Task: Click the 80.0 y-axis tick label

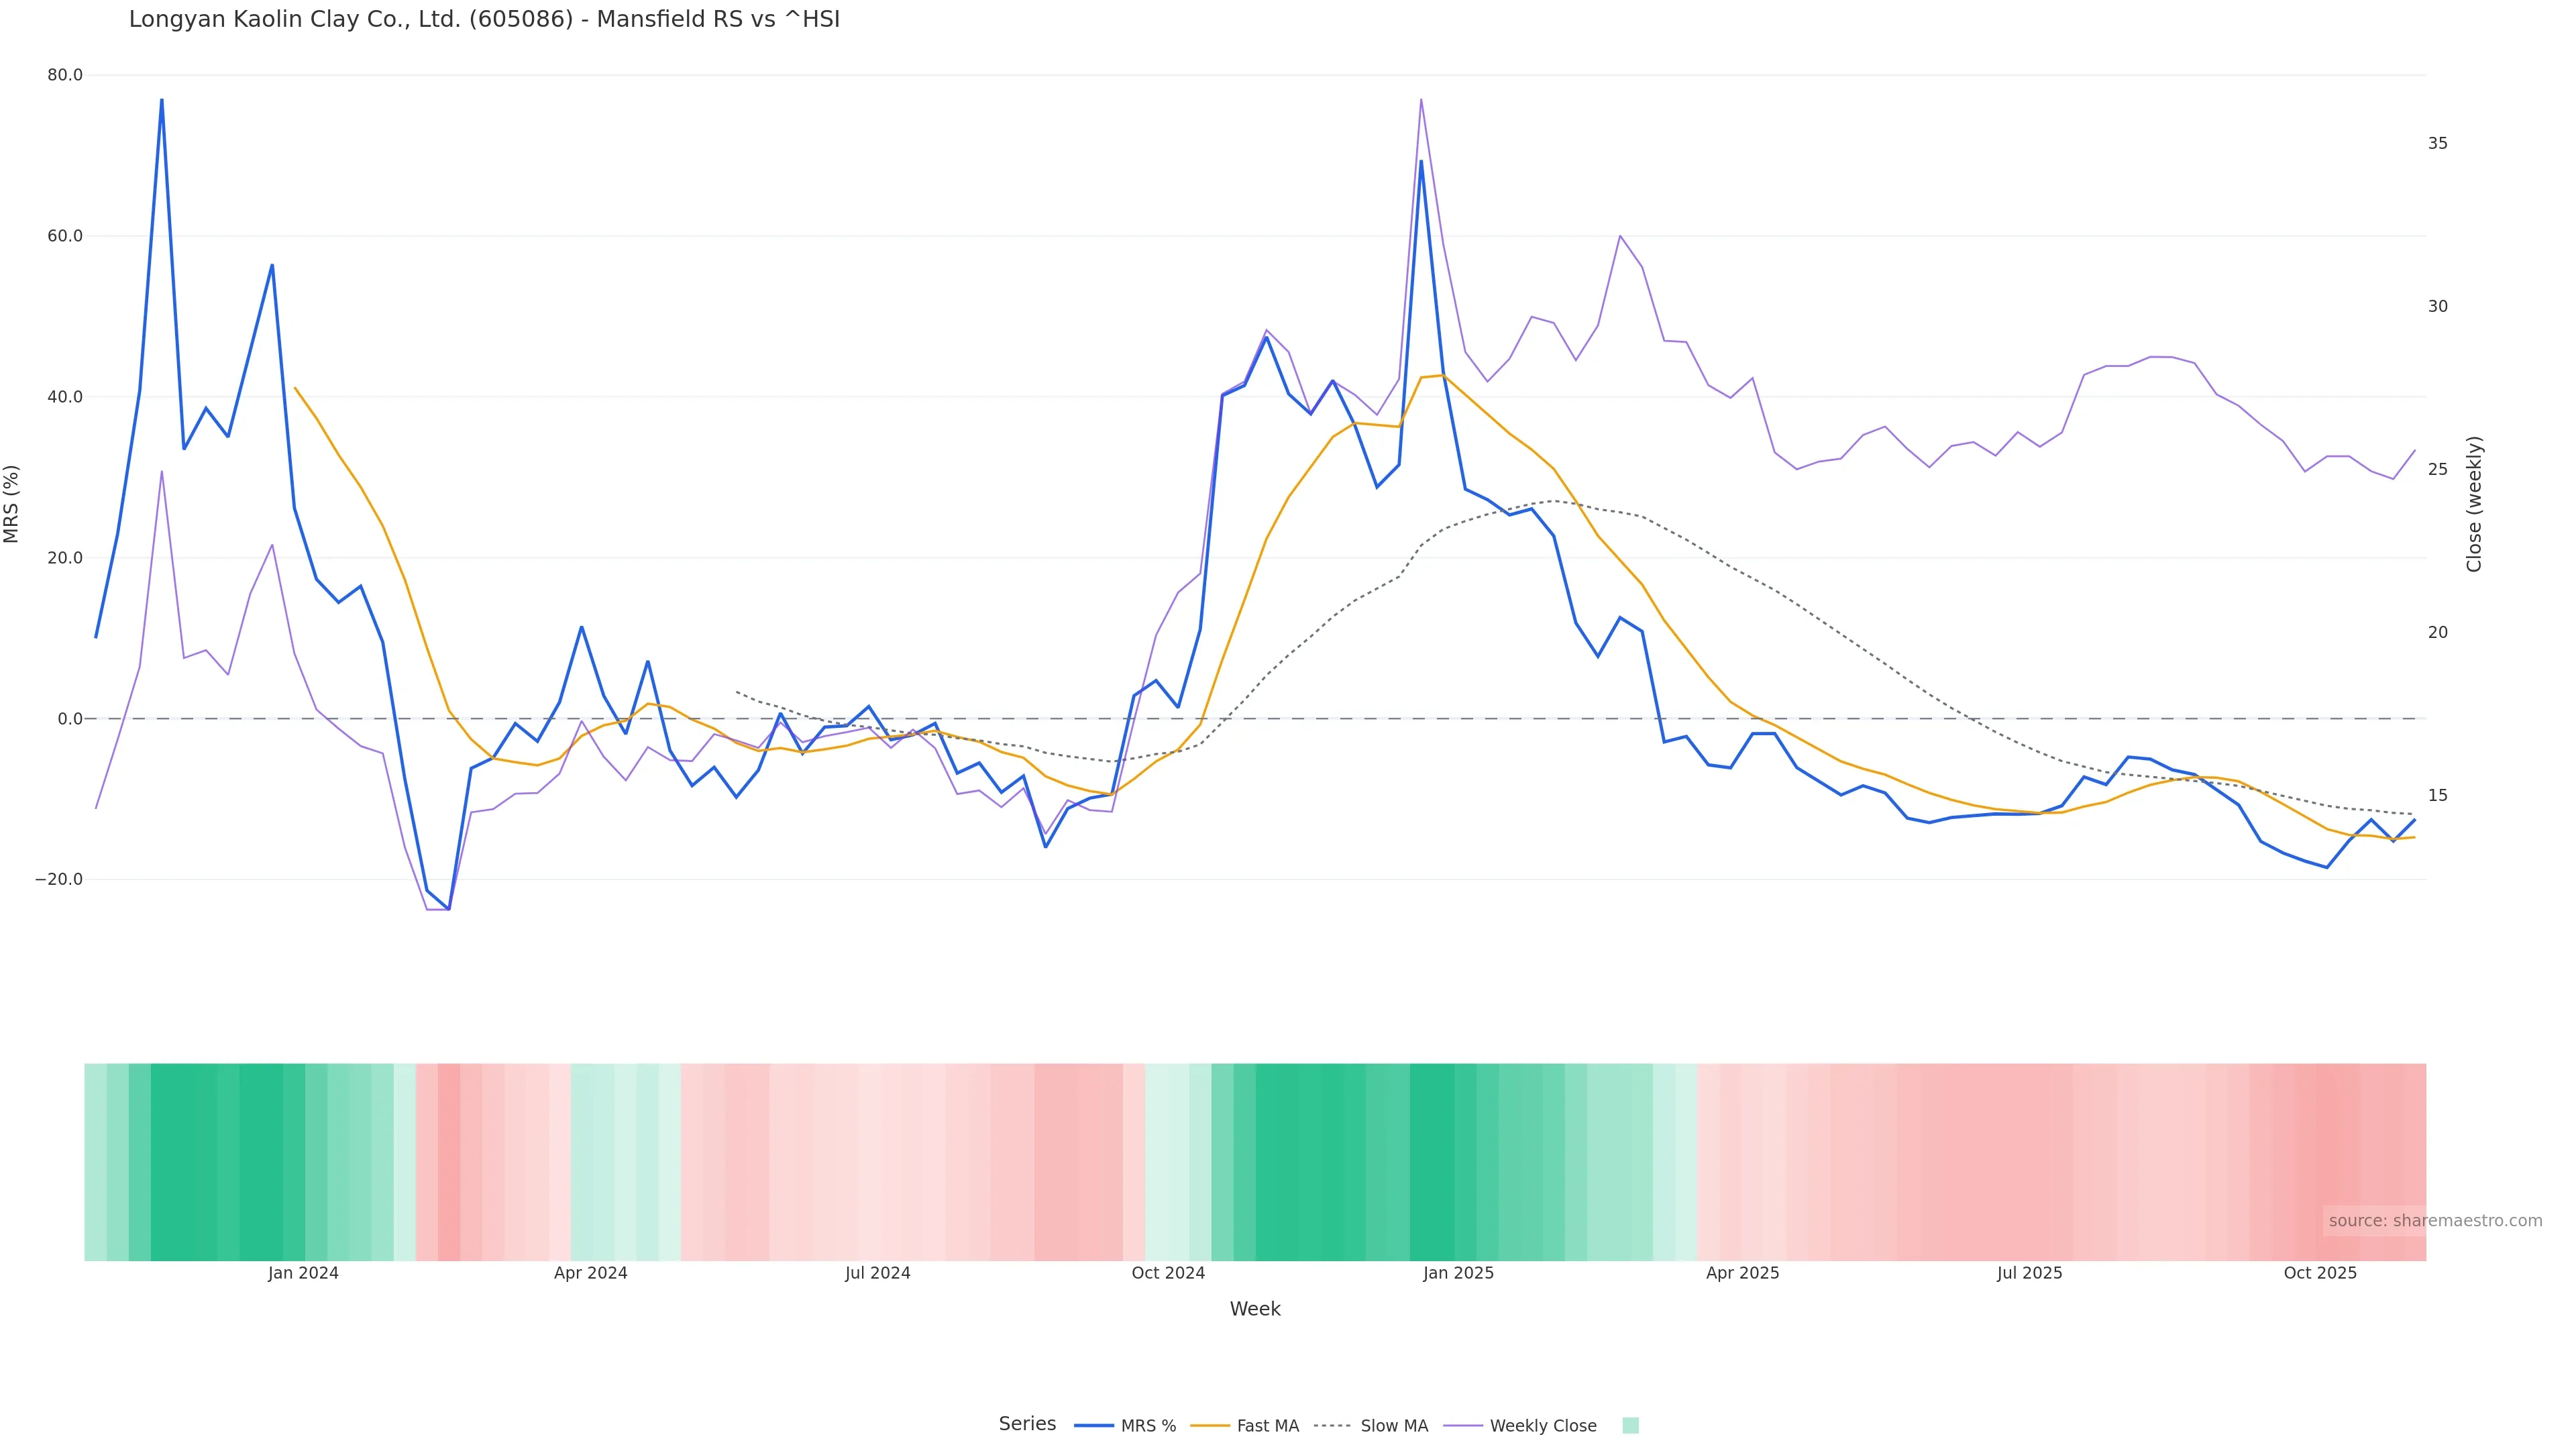Action: click(x=65, y=75)
